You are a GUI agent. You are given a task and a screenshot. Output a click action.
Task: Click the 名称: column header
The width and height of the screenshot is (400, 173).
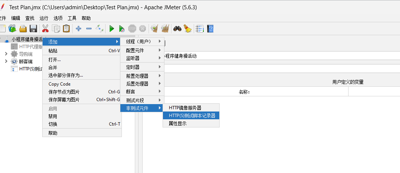click(x=244, y=92)
